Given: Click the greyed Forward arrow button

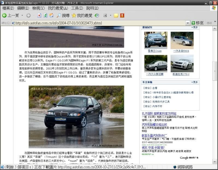Looking at the screenshot, I should click(28, 16).
